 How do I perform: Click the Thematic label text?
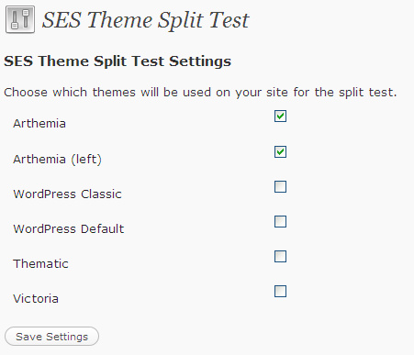point(40,264)
